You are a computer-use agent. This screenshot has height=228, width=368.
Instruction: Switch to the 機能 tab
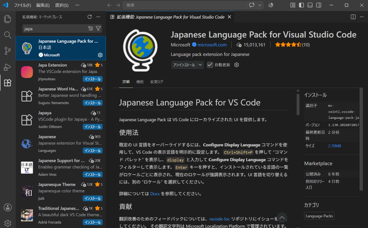tap(140, 82)
